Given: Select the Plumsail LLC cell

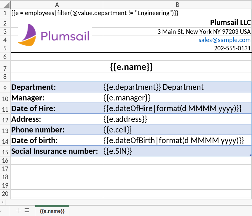Looking at the screenshot, I should click(x=177, y=22).
